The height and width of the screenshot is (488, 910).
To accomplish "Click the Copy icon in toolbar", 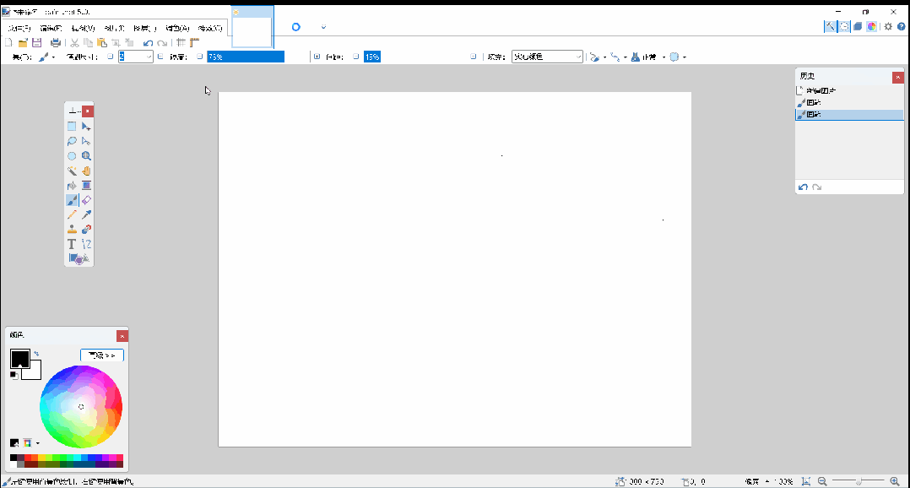I will tap(88, 42).
